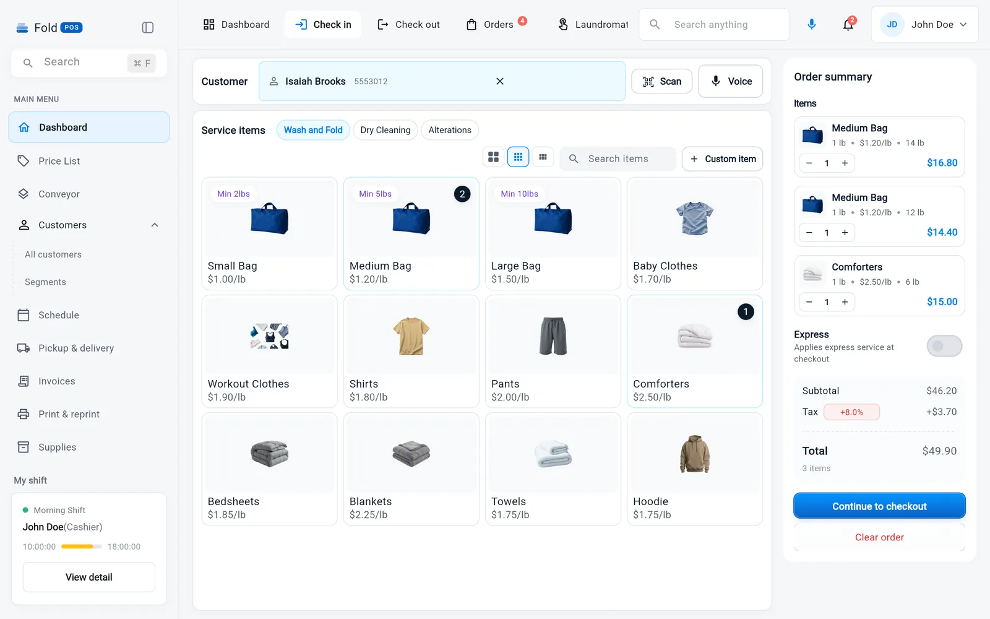Open the Laundromat tab

pos(593,25)
